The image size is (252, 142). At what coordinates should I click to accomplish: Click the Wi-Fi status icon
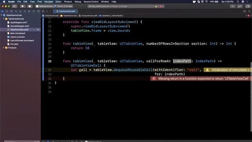click(206, 2)
